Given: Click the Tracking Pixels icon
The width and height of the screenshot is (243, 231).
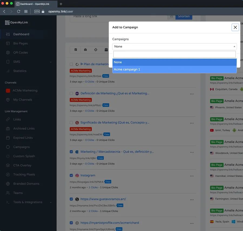Looking at the screenshot, I should click(8, 175).
